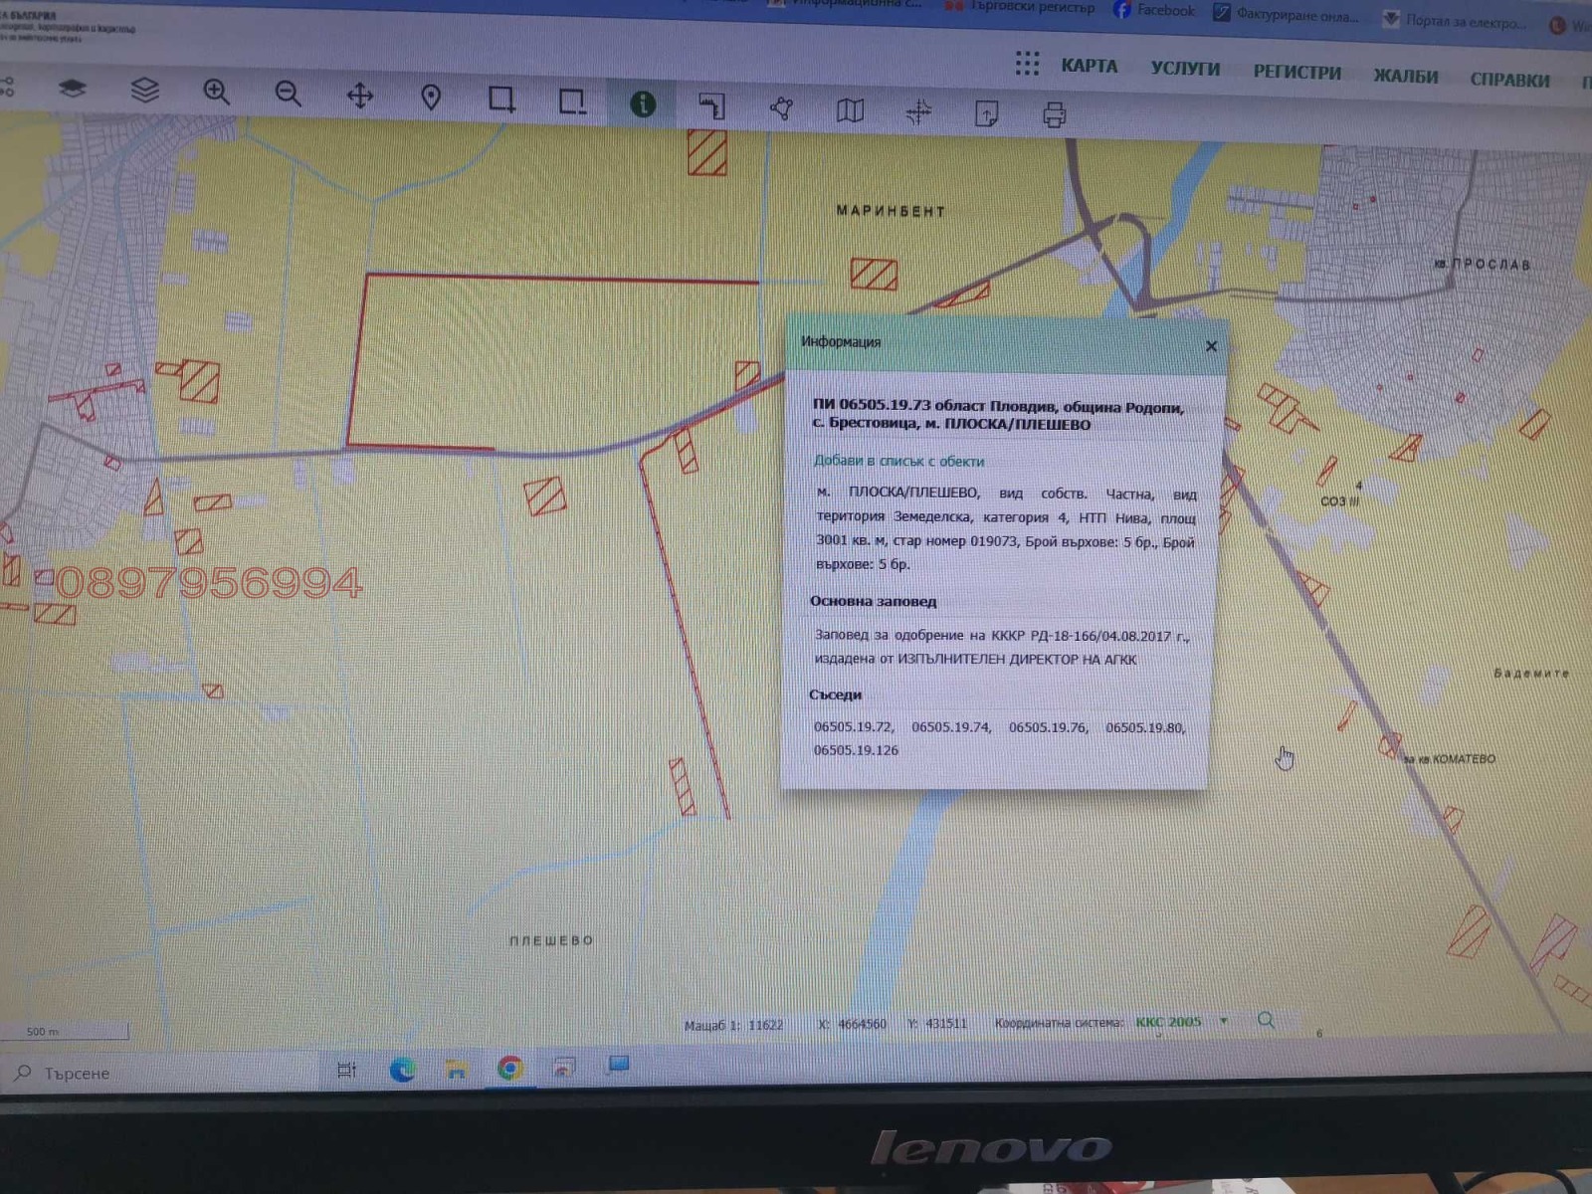1592x1194 pixels.
Task: Click neighbor parcel 06505.19.126
Action: (856, 750)
